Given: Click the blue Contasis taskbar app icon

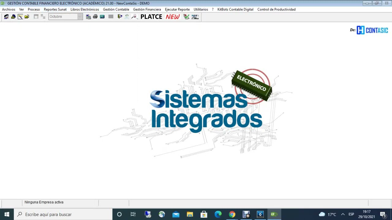Looking at the screenshot, I should (x=260, y=214).
